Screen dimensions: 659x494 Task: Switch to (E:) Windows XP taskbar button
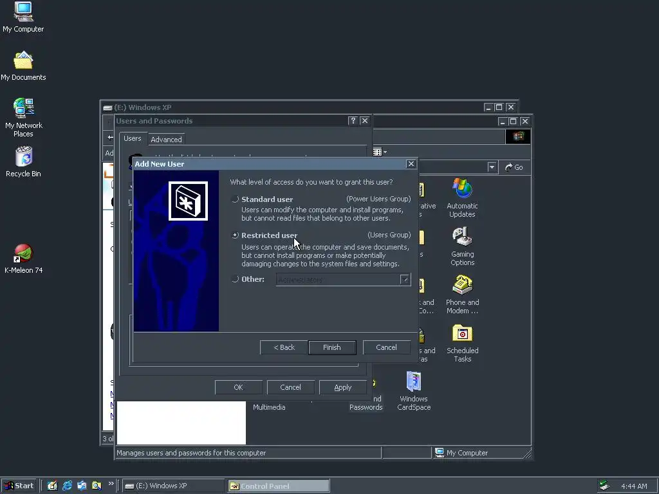point(174,486)
